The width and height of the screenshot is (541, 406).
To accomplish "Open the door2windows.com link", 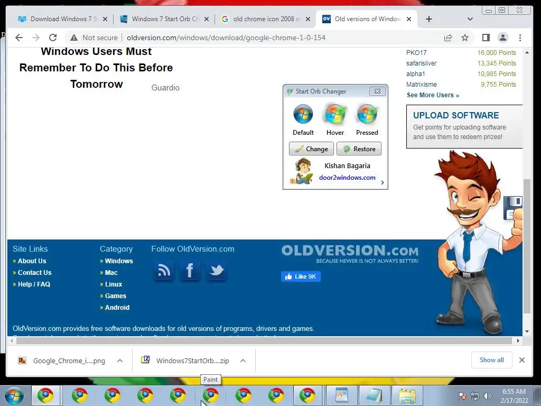I will (x=347, y=178).
